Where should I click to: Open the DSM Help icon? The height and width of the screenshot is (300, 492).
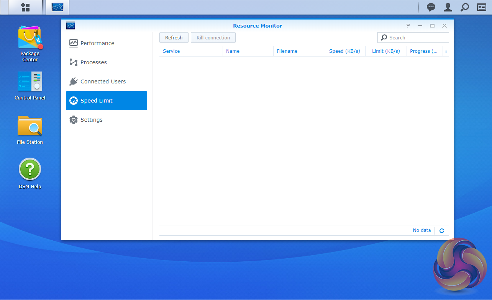30,170
